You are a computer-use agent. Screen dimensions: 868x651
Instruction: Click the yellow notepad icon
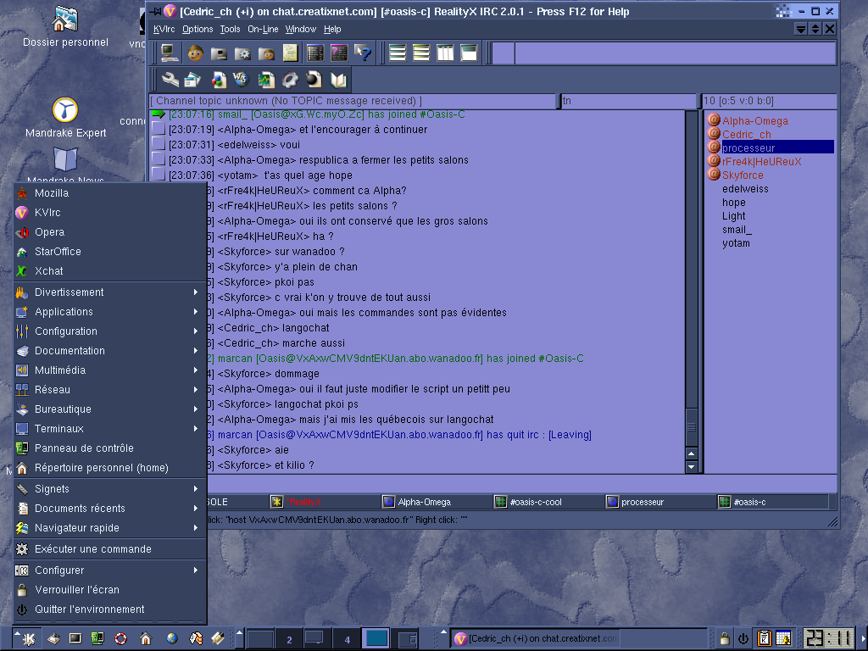[x=290, y=53]
